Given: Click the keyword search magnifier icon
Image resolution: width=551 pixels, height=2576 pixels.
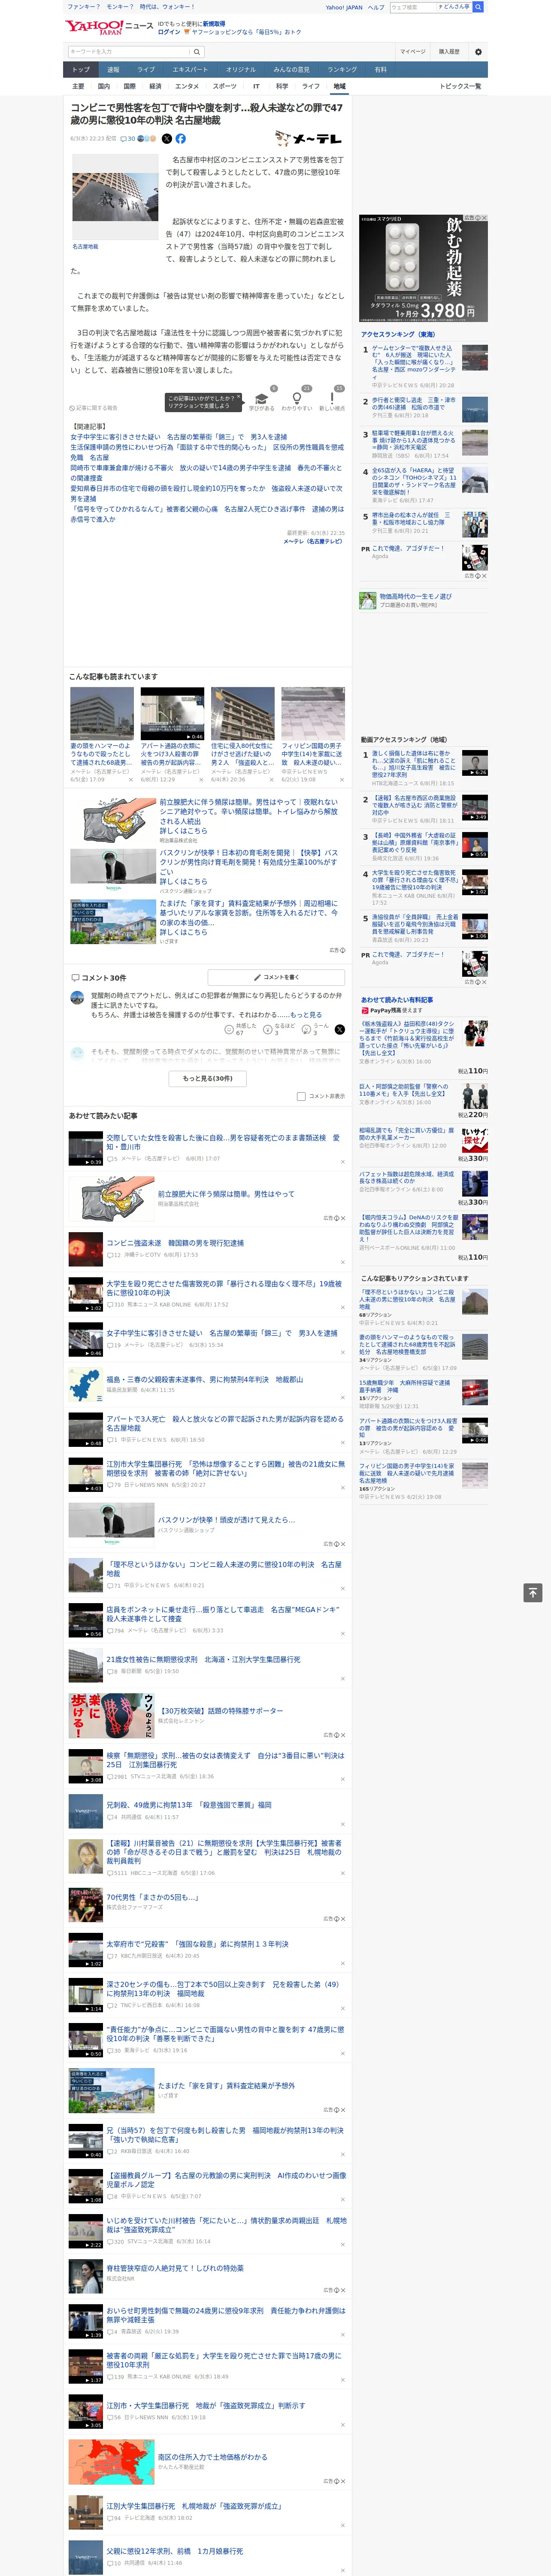Looking at the screenshot, I should [197, 52].
